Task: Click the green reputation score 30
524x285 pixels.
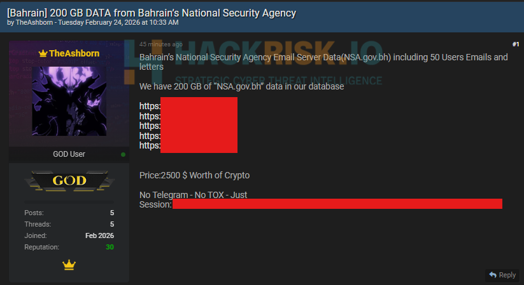Action: coord(110,247)
